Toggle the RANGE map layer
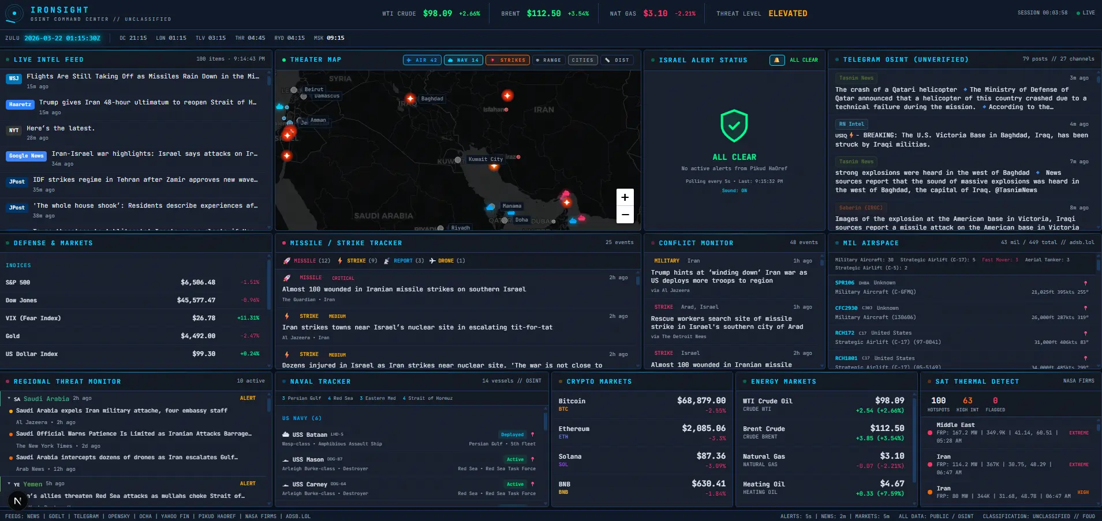The width and height of the screenshot is (1102, 521). 548,60
